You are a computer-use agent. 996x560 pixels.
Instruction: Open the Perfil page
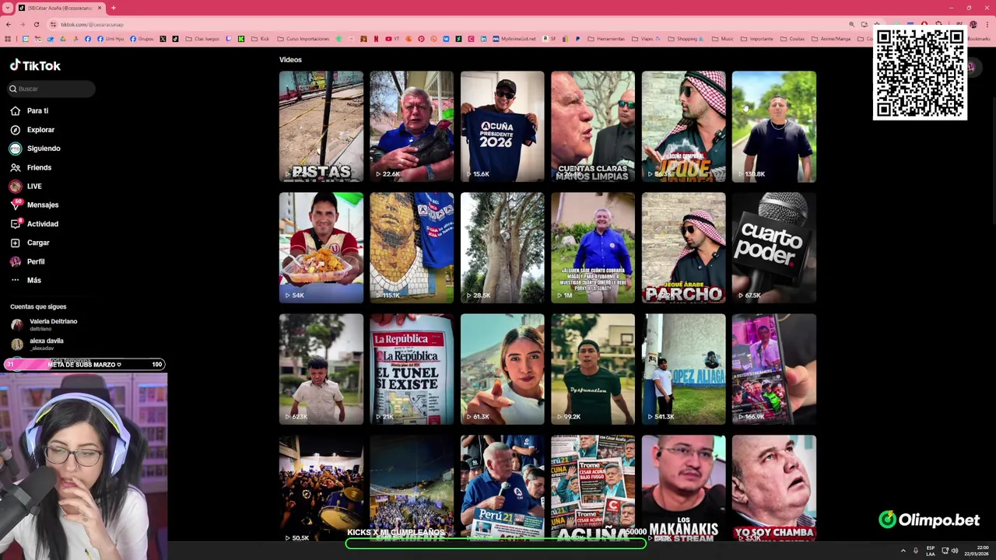(x=28, y=261)
